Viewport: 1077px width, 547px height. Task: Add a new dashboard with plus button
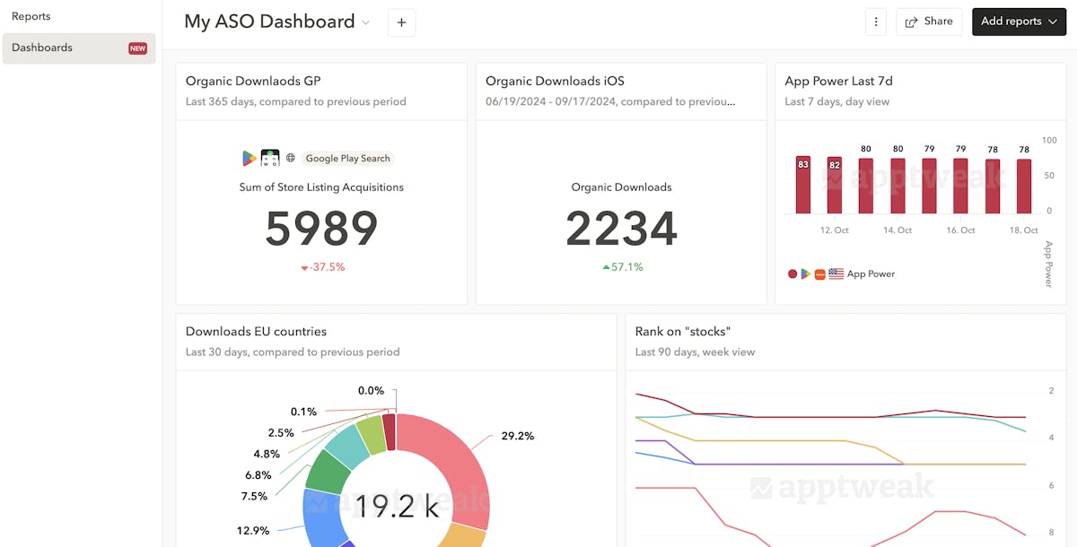[401, 22]
